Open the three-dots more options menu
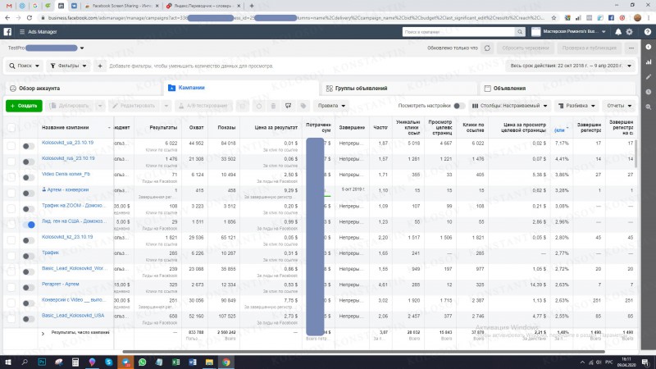656x369 pixels. [631, 48]
